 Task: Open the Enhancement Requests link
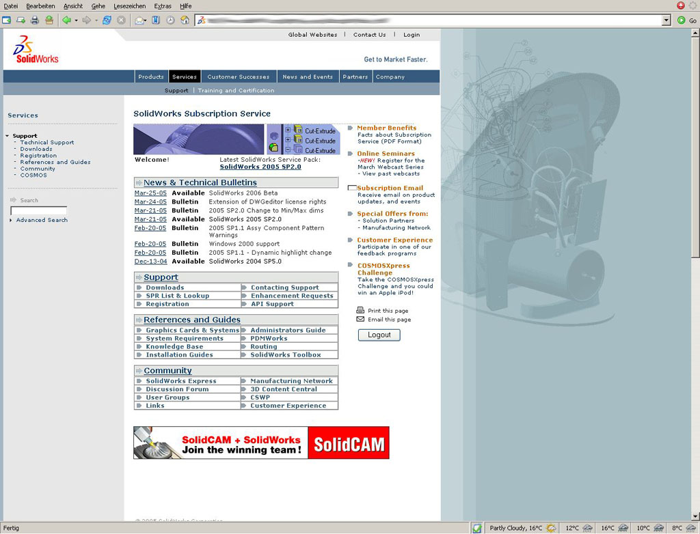click(x=292, y=296)
